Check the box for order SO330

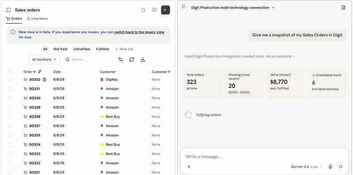tap(10, 98)
